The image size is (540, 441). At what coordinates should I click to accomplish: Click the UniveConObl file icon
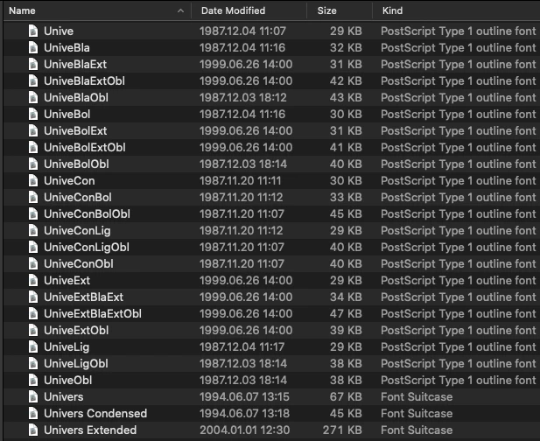[33, 263]
